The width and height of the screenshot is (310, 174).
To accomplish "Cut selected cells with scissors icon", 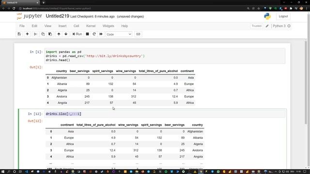I will click(x=35, y=34).
